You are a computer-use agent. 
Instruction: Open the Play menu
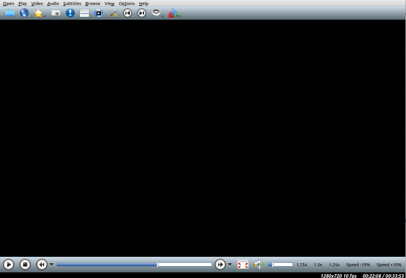click(x=22, y=4)
